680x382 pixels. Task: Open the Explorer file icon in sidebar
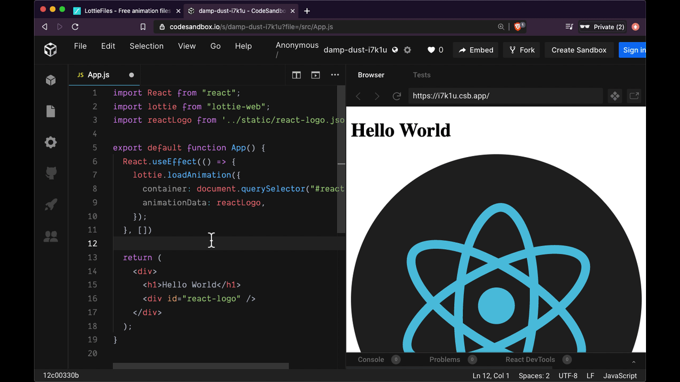coord(50,111)
